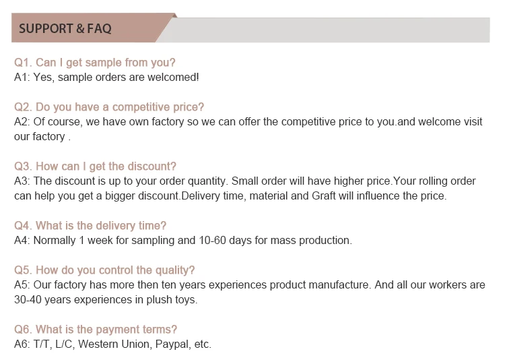The image size is (505, 364).
Task: Click the first line of answer A5
Action: [250, 284]
